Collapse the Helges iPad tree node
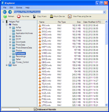 coord(3,22)
